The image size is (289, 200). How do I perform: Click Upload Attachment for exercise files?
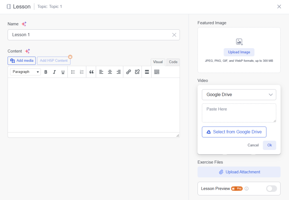click(239, 172)
